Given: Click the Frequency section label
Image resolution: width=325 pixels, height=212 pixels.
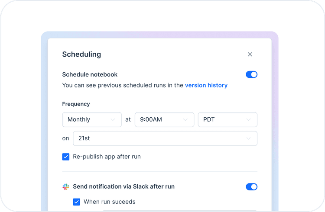Looking at the screenshot, I should [76, 104].
